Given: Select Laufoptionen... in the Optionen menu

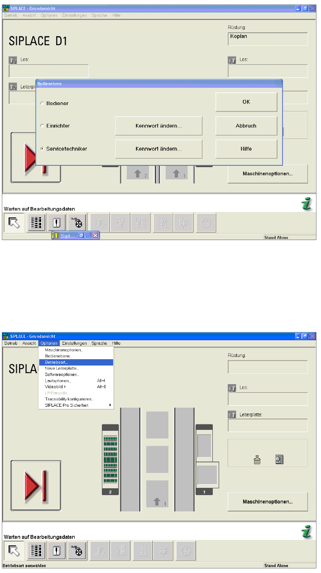Looking at the screenshot, I should [x=76, y=380].
